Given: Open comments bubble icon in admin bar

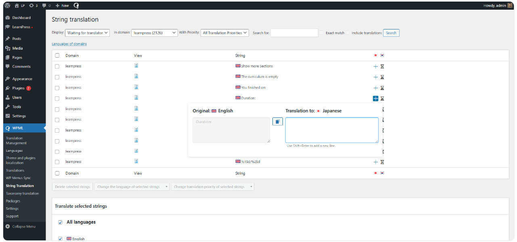Looking at the screenshot, I should click(46, 6).
